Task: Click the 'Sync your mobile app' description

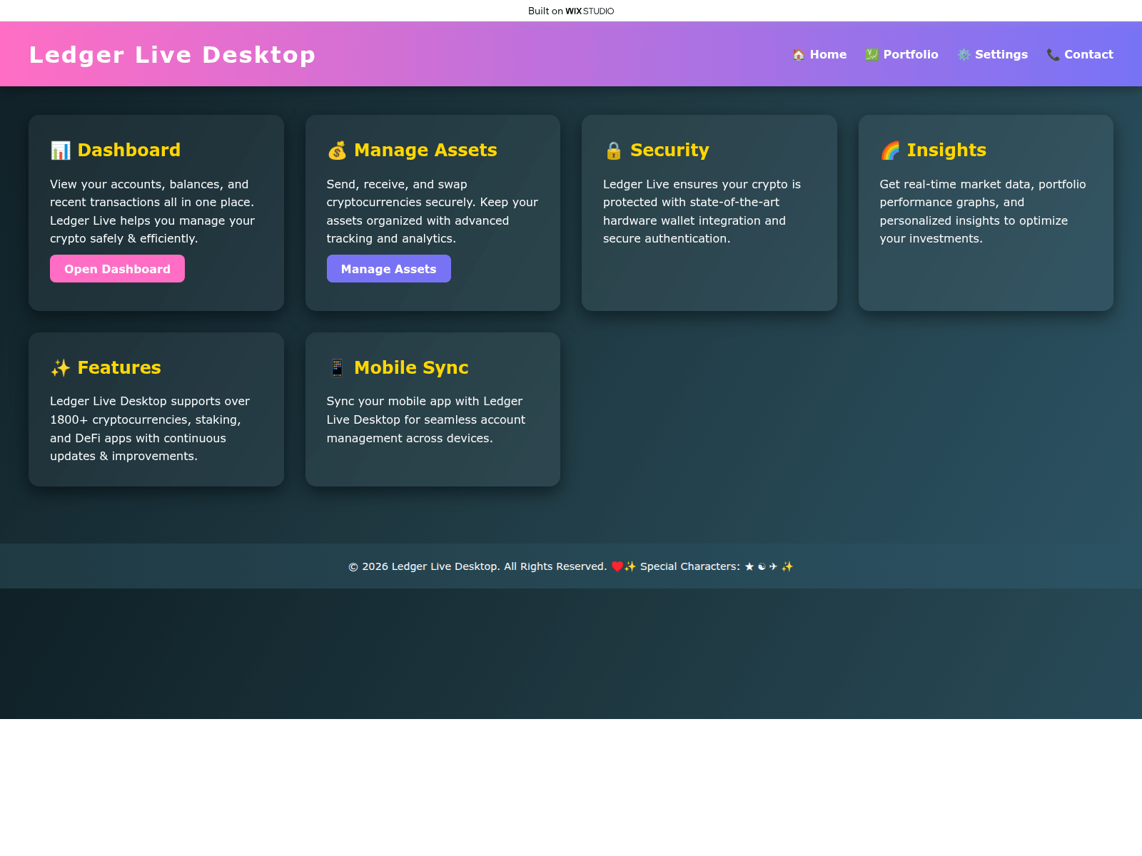Action: pyautogui.click(x=426, y=419)
